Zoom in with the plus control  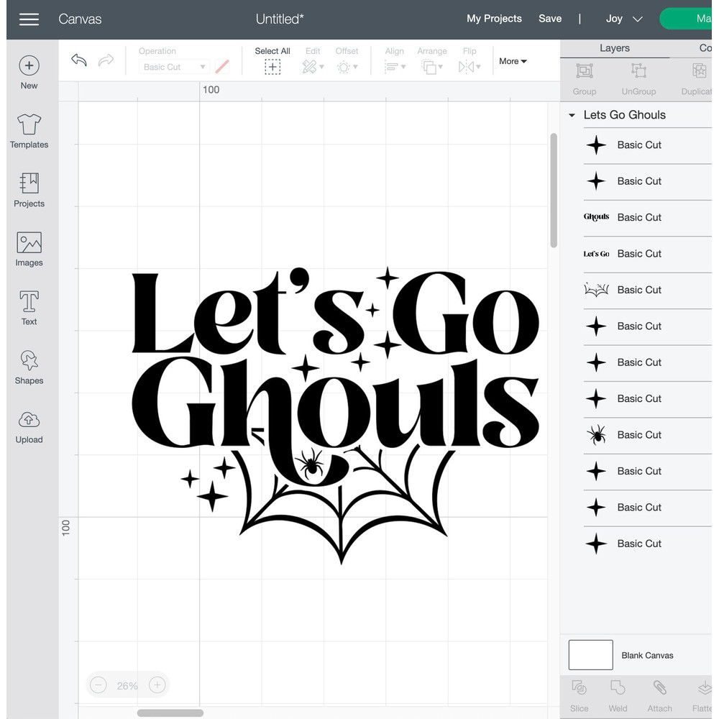[x=157, y=685]
